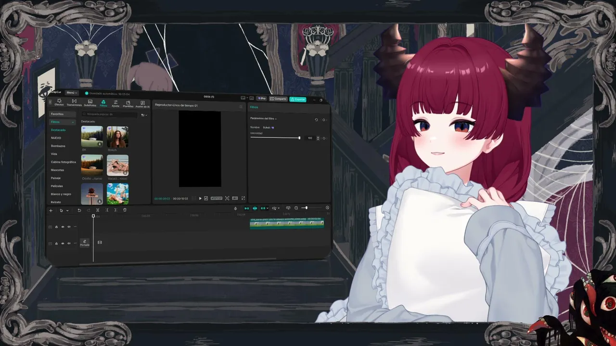This screenshot has height=346, width=616.
Task: Choose the Otoño filter thumbnail
Action: coord(92,165)
